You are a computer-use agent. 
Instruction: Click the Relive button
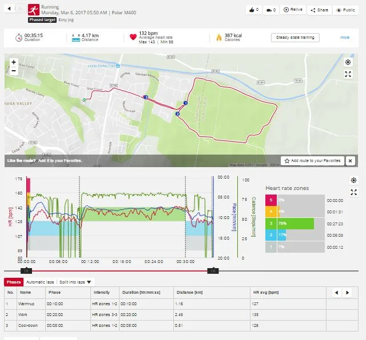point(294,10)
